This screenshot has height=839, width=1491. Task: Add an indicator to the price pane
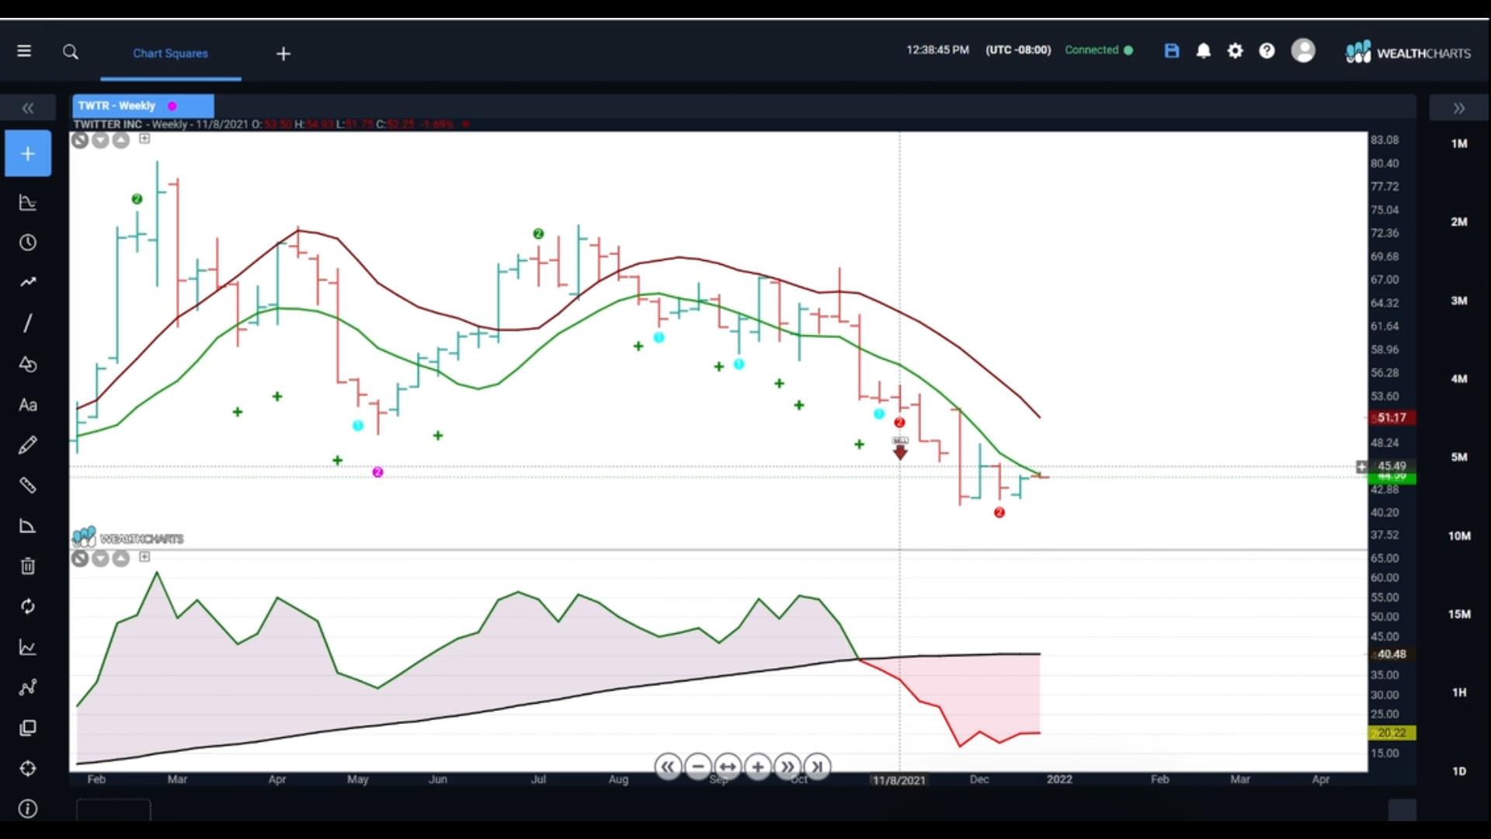[x=144, y=139]
